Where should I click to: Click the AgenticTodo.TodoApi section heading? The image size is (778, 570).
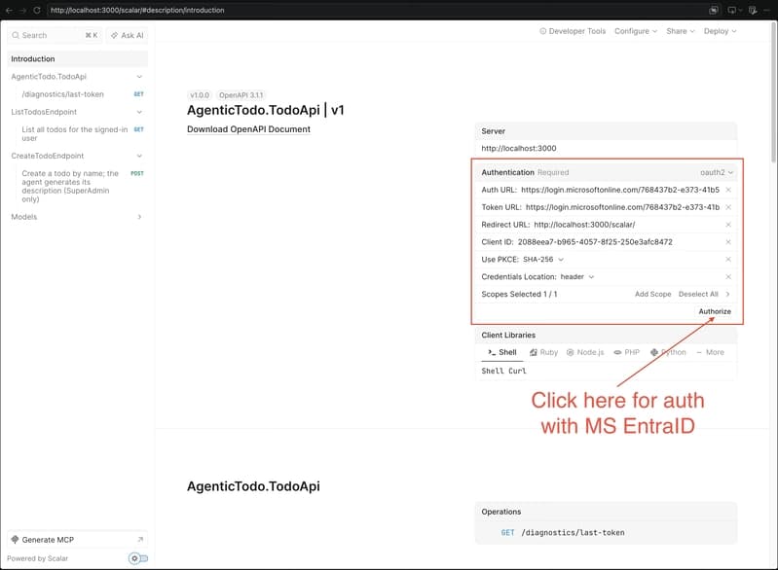(x=253, y=486)
